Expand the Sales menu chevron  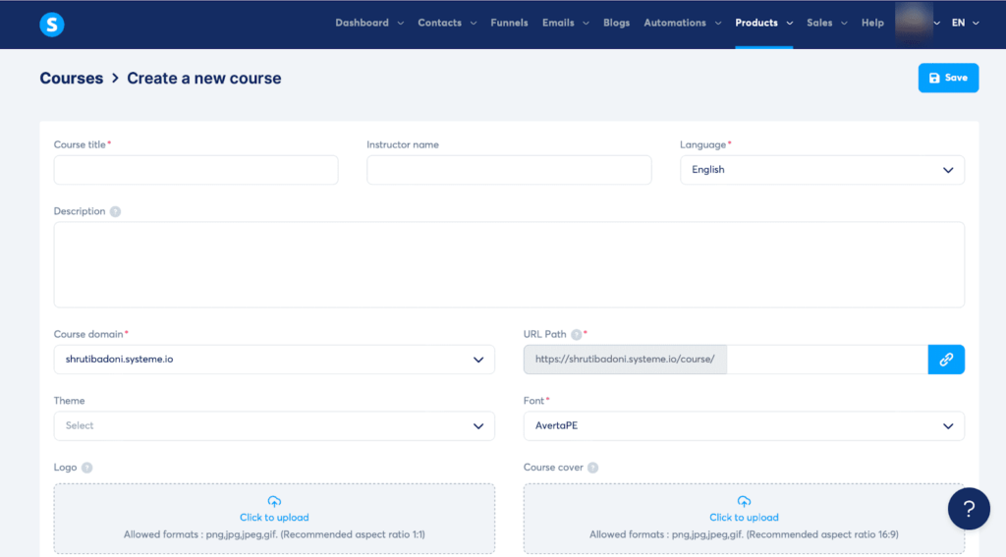(844, 24)
